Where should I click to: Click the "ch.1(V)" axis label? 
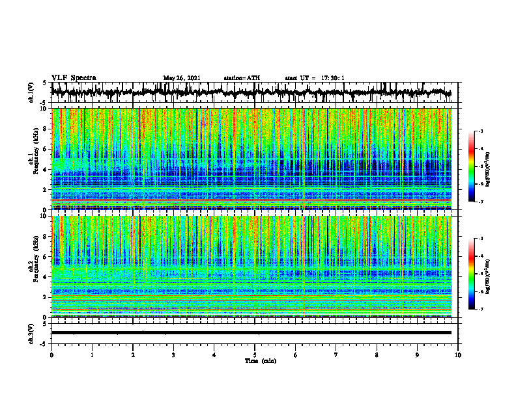tap(31, 92)
